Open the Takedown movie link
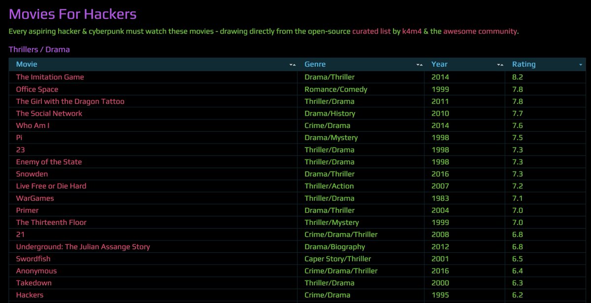 coord(33,283)
